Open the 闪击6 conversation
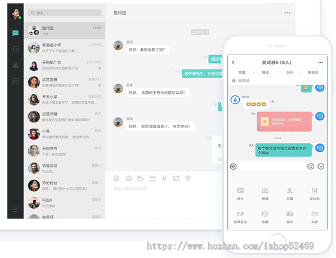Image resolution: width=336 pixels, height=258 pixels. pyautogui.click(x=65, y=203)
